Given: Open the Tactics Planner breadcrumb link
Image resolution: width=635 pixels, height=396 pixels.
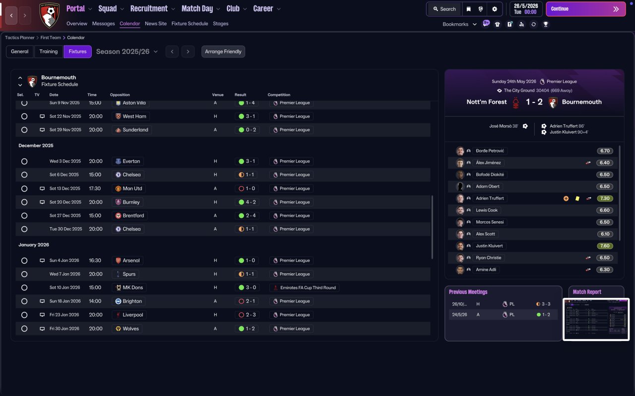Looking at the screenshot, I should 20,38.
